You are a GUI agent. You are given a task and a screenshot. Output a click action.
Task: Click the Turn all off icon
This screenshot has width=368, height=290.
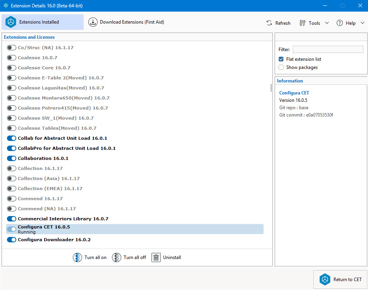click(117, 257)
